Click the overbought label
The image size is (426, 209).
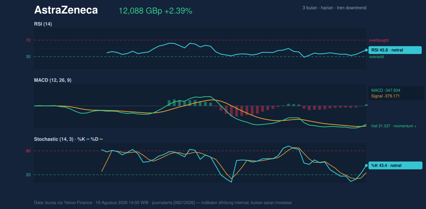(x=379, y=40)
